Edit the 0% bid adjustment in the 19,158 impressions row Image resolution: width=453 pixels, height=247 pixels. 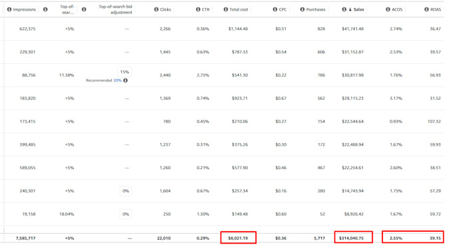point(125,214)
